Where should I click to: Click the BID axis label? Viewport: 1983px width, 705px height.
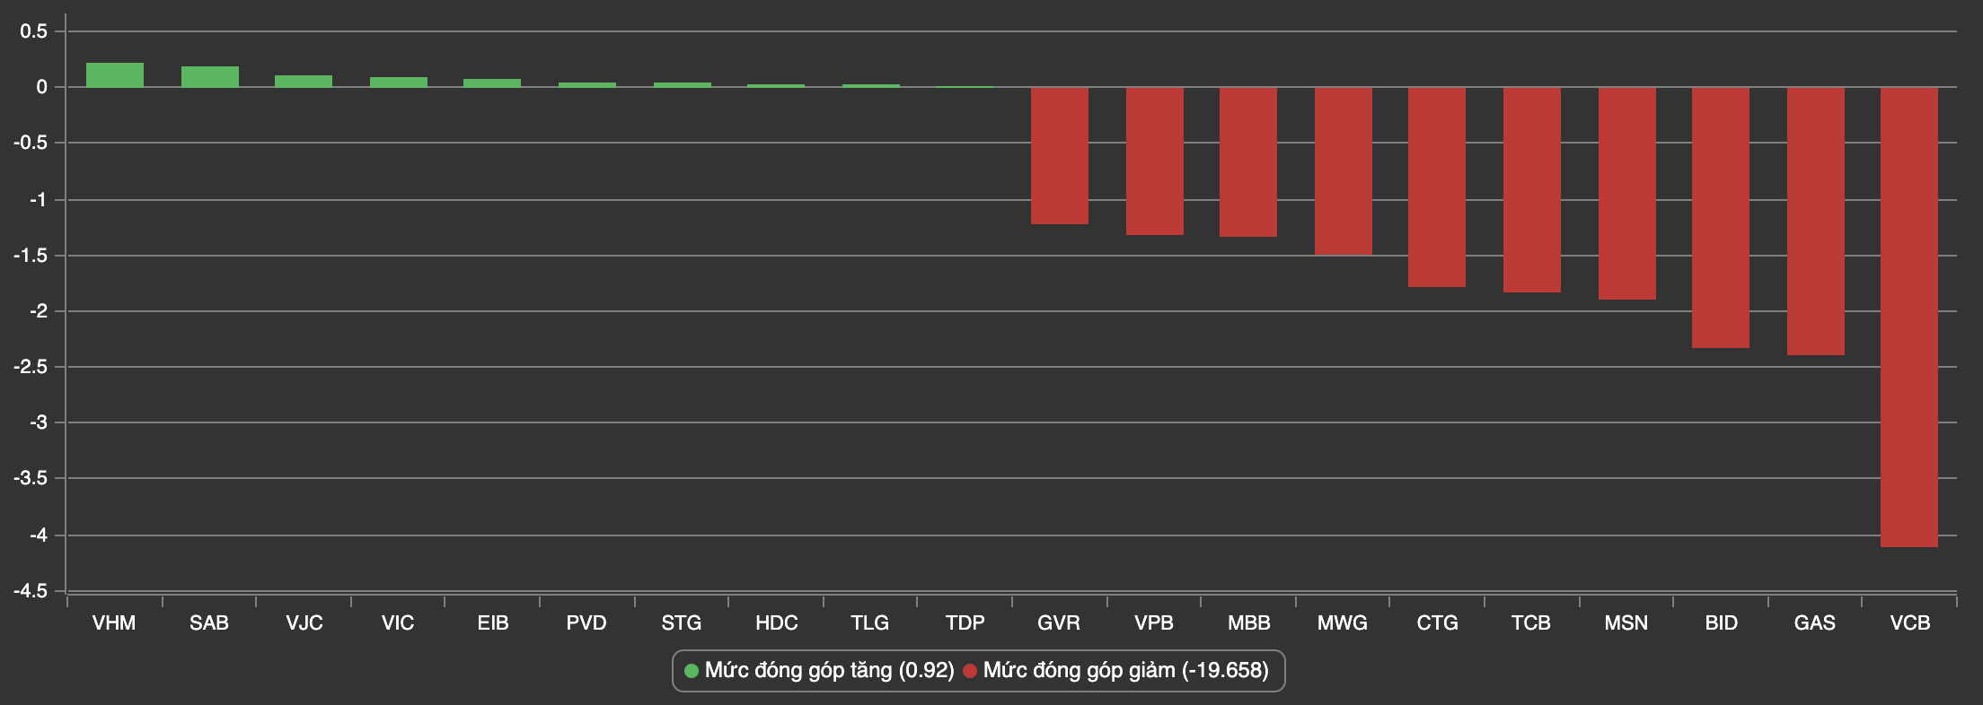click(x=1722, y=622)
